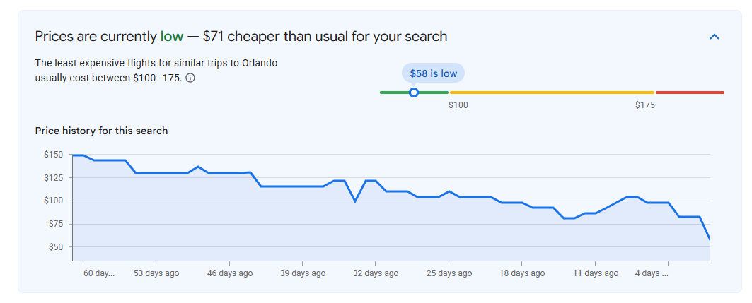The height and width of the screenshot is (303, 752).
Task: Click the '11 days ago' axis label
Action: pyautogui.click(x=595, y=273)
